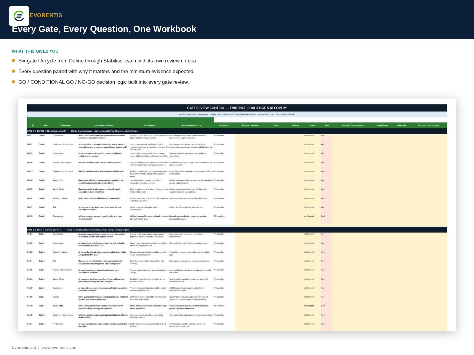Click the 'GATE REVIEW CONTROL' spreadsheet title bar

tap(237, 108)
